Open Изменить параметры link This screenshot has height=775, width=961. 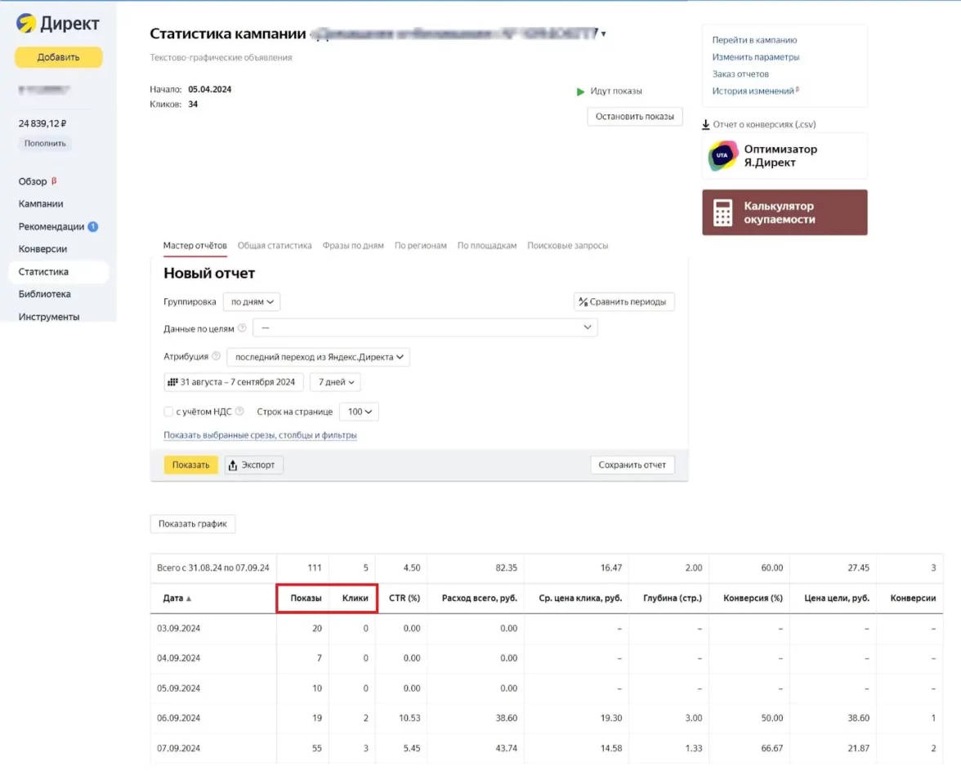click(x=755, y=57)
